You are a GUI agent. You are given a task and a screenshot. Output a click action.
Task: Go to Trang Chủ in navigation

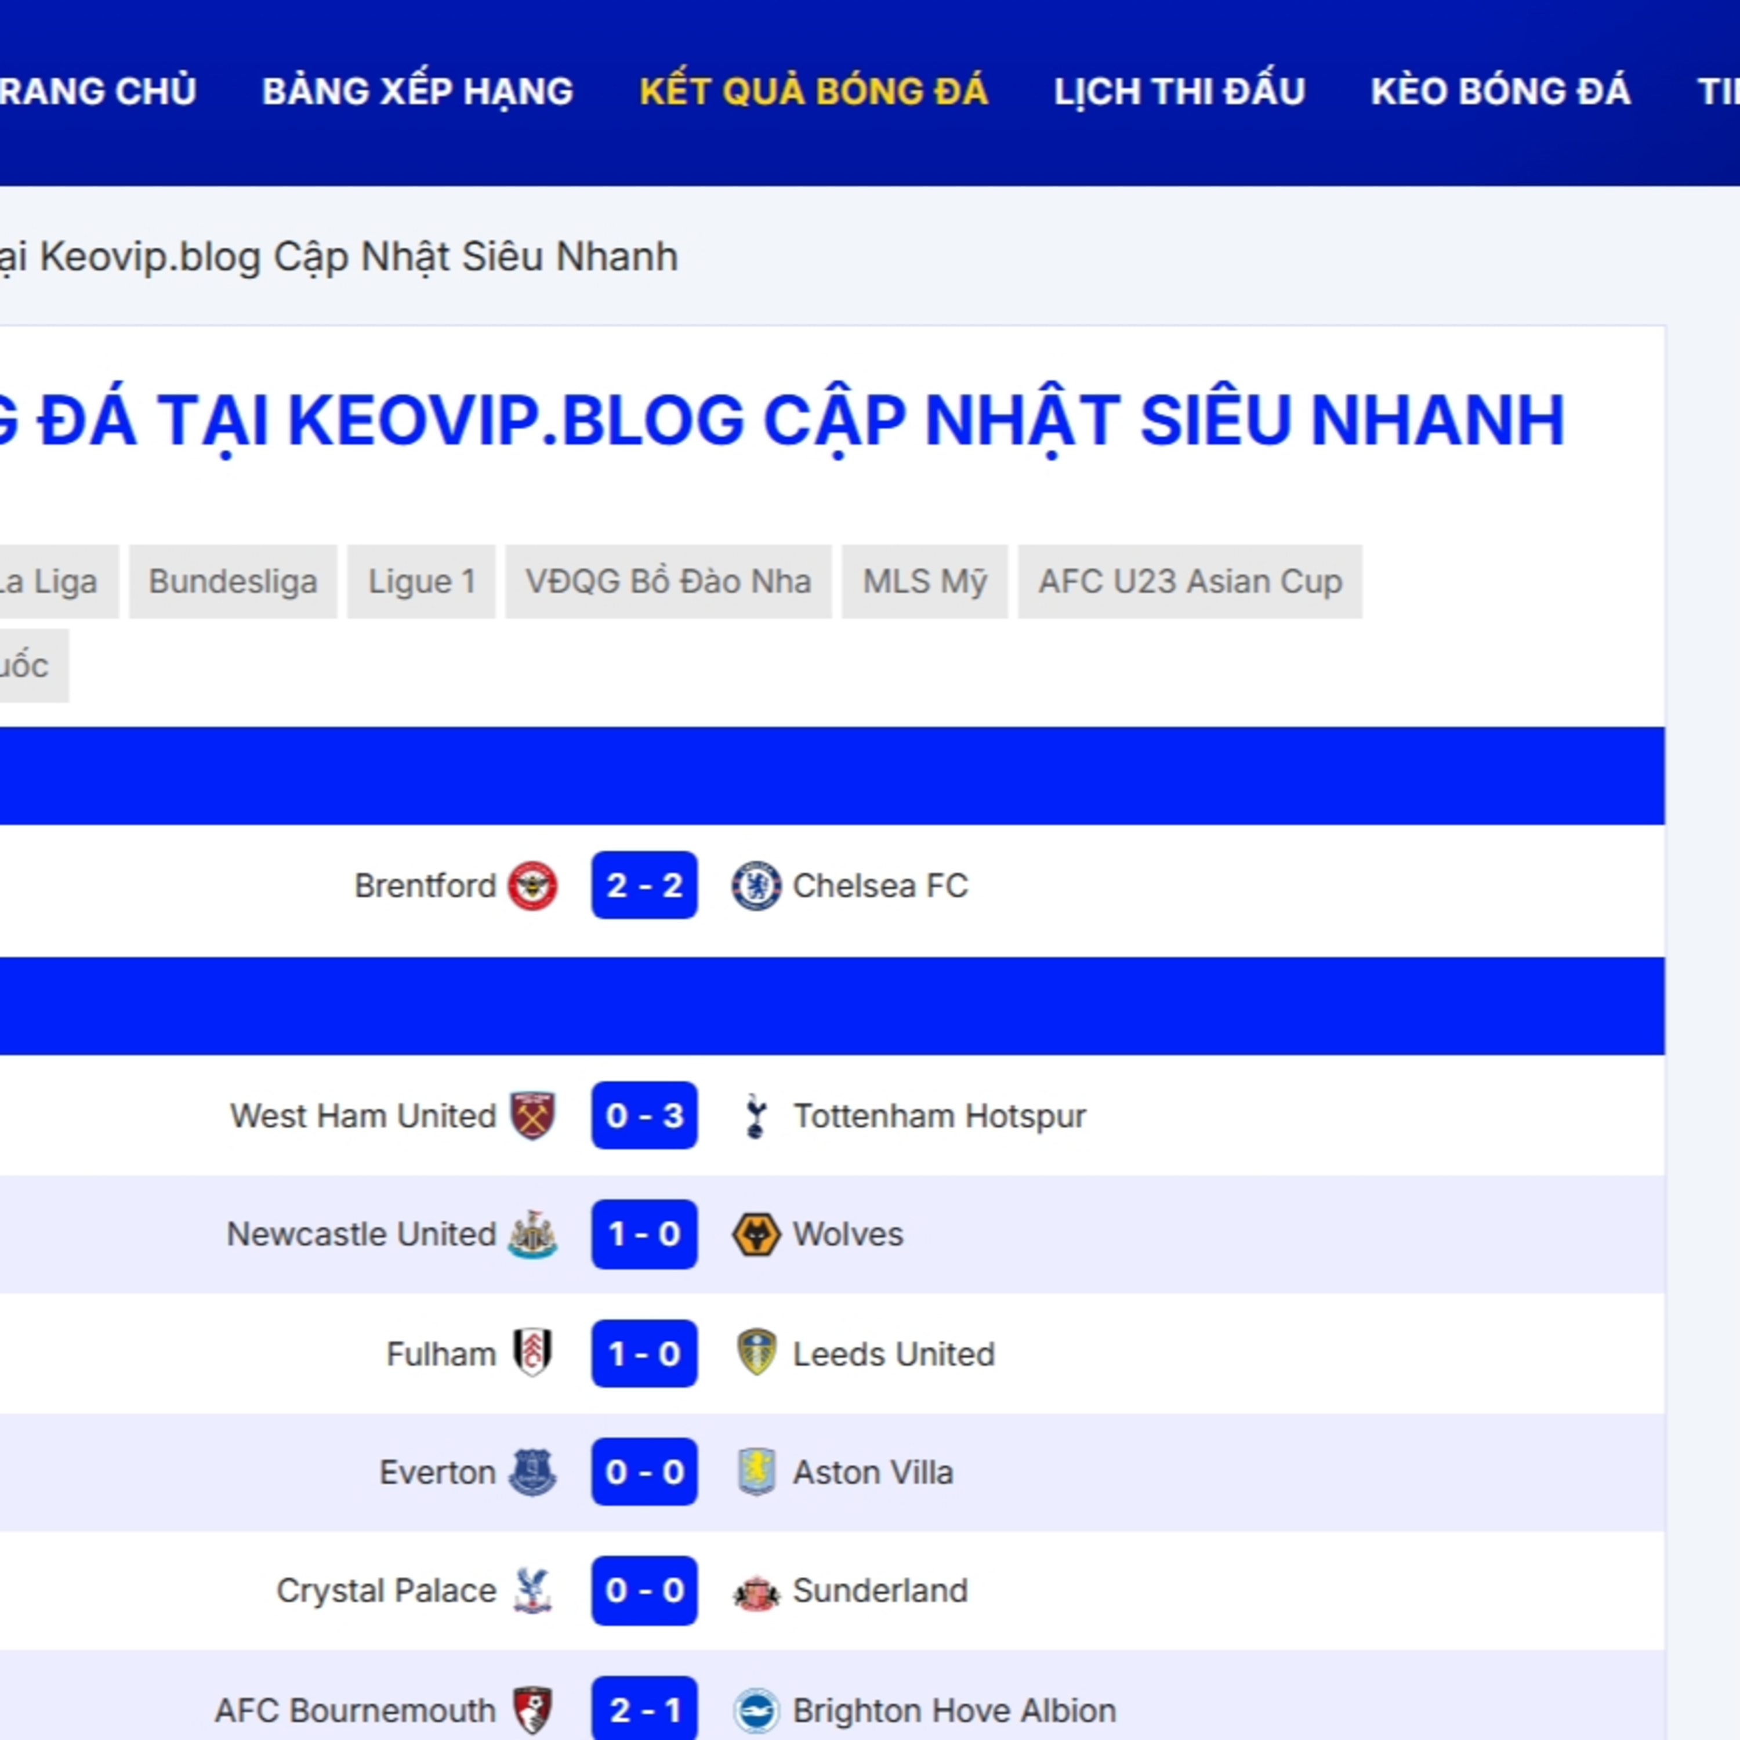(97, 91)
